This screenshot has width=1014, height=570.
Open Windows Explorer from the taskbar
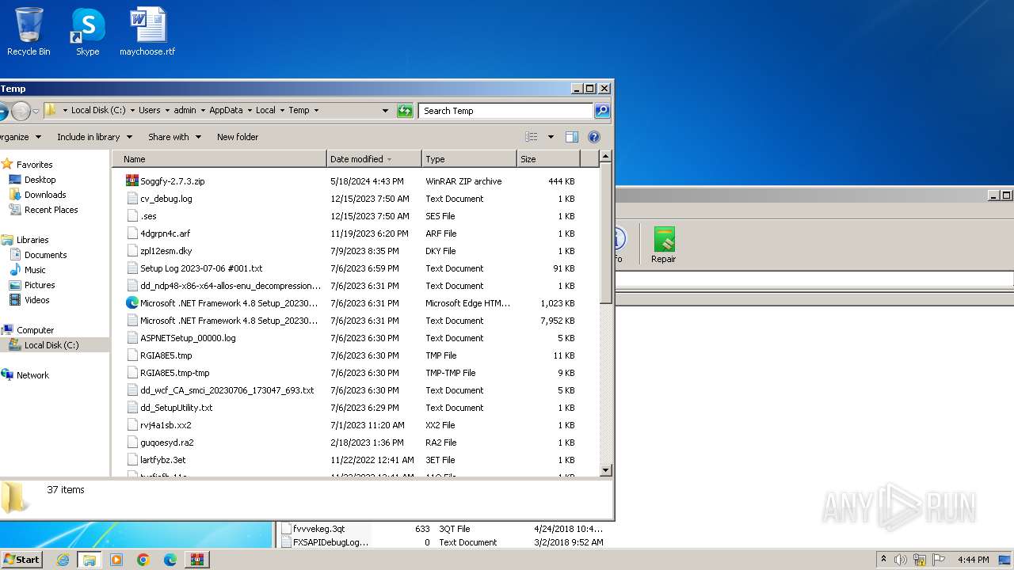point(90,560)
